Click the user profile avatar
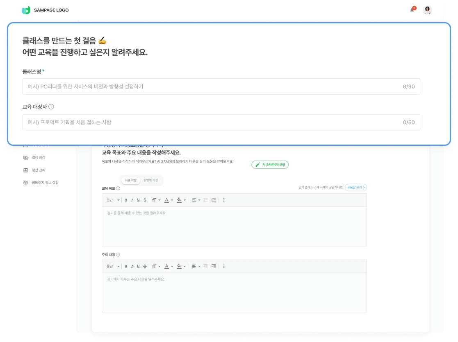Screen dimensions: 458x342 coord(428,10)
